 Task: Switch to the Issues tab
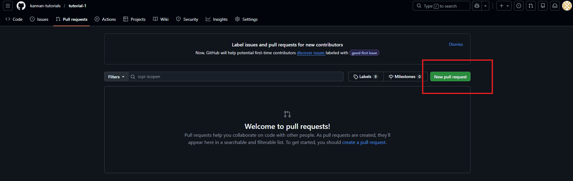[x=39, y=19]
